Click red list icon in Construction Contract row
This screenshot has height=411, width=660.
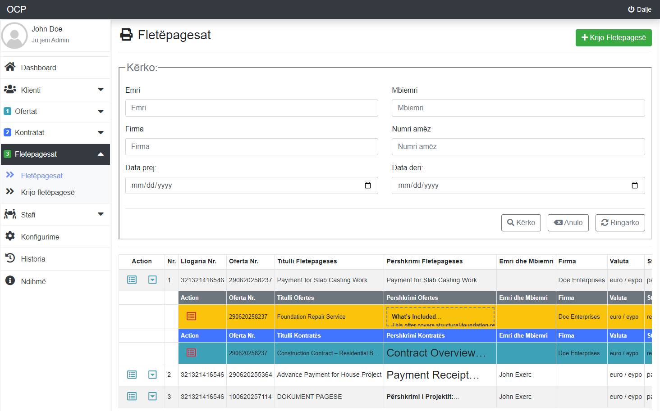tap(191, 353)
